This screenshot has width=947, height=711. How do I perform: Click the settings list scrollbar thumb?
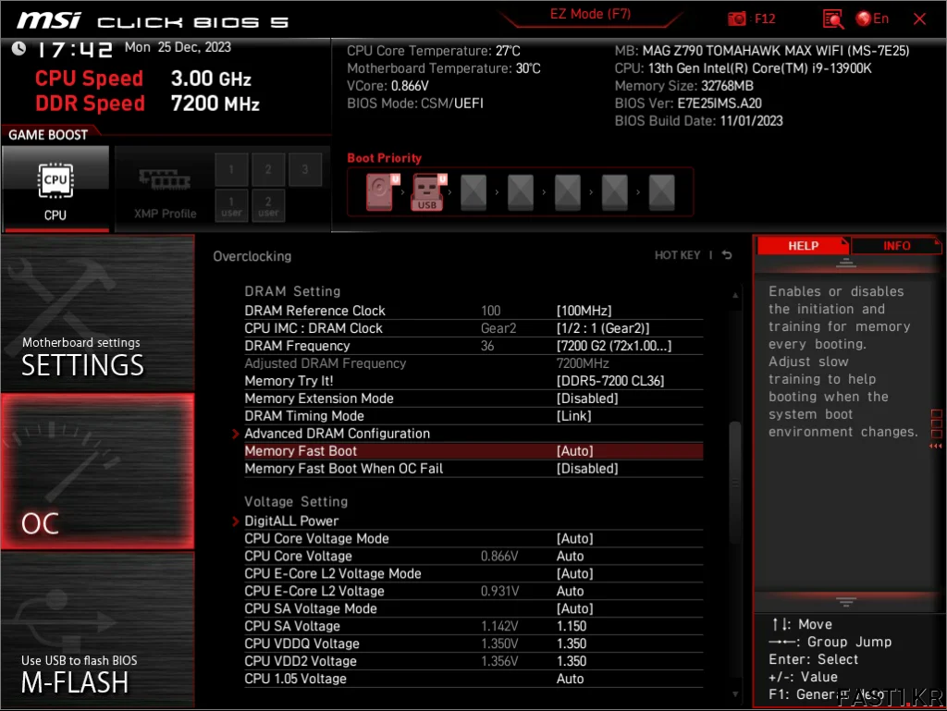735,483
